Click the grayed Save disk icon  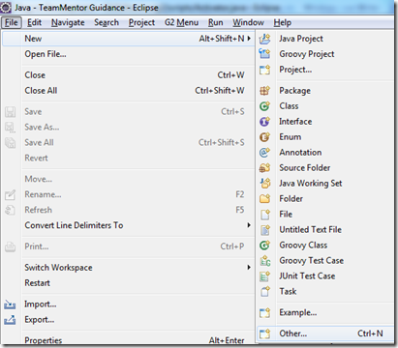click(x=10, y=112)
